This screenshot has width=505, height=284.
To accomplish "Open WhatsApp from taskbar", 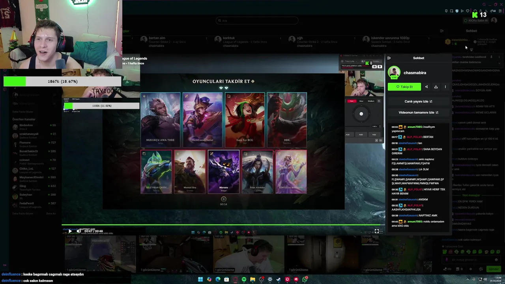I will coord(305,280).
